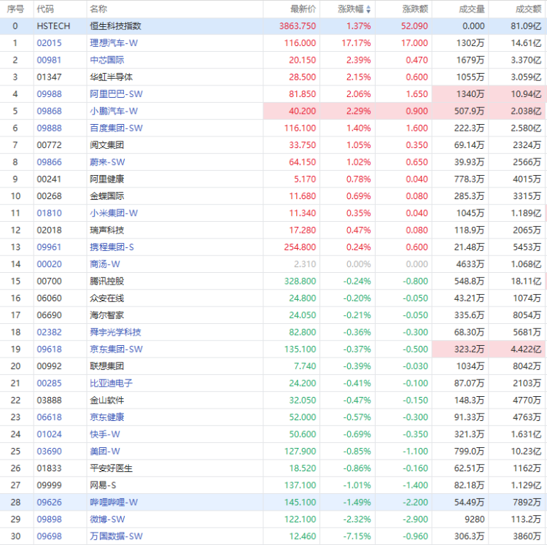Open 快手-W stock link
This screenshot has height=545, width=547.
105,434
